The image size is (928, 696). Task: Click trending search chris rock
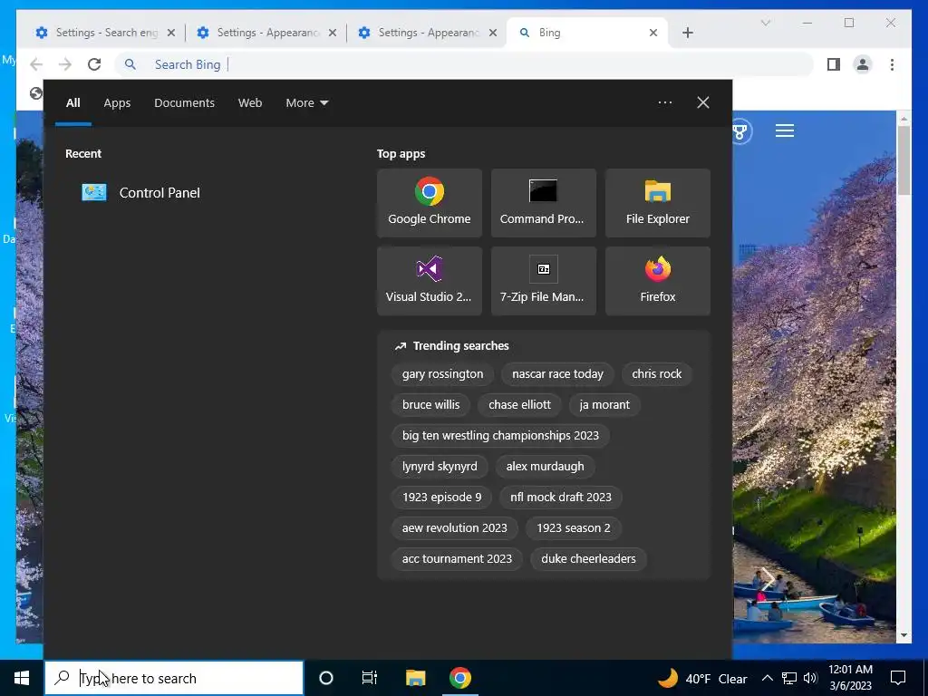pyautogui.click(x=656, y=374)
